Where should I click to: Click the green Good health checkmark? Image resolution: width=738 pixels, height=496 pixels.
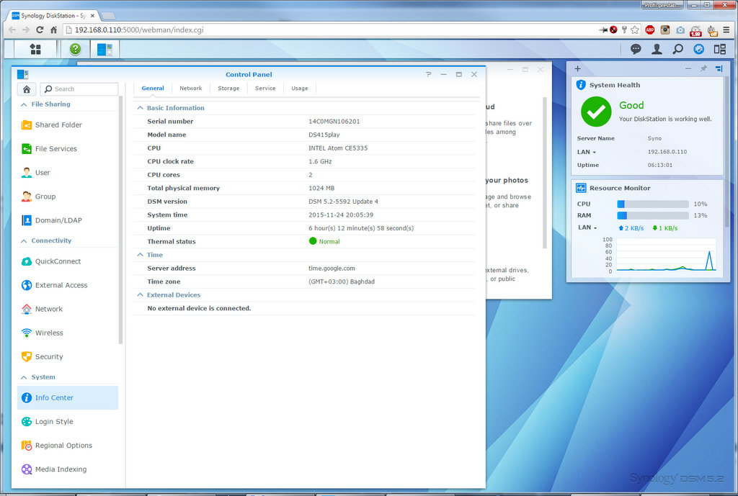tap(596, 112)
